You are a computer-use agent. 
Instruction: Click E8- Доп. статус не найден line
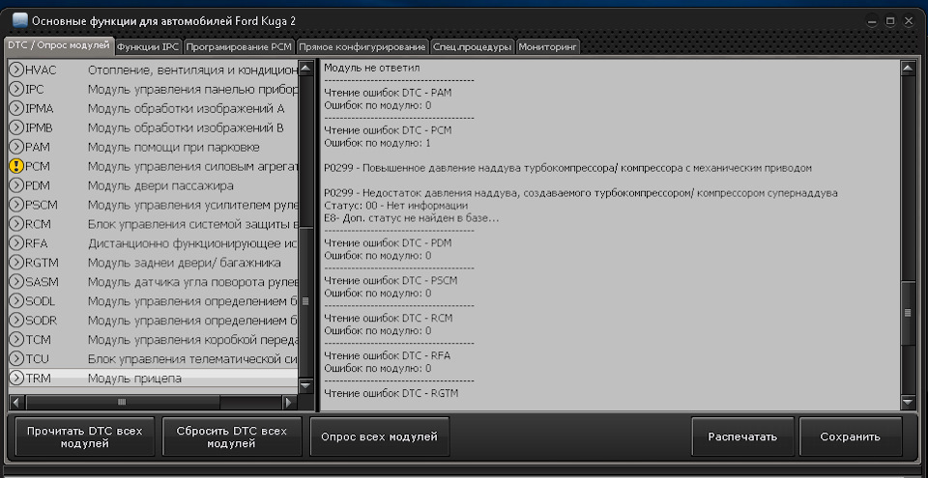pyautogui.click(x=412, y=217)
